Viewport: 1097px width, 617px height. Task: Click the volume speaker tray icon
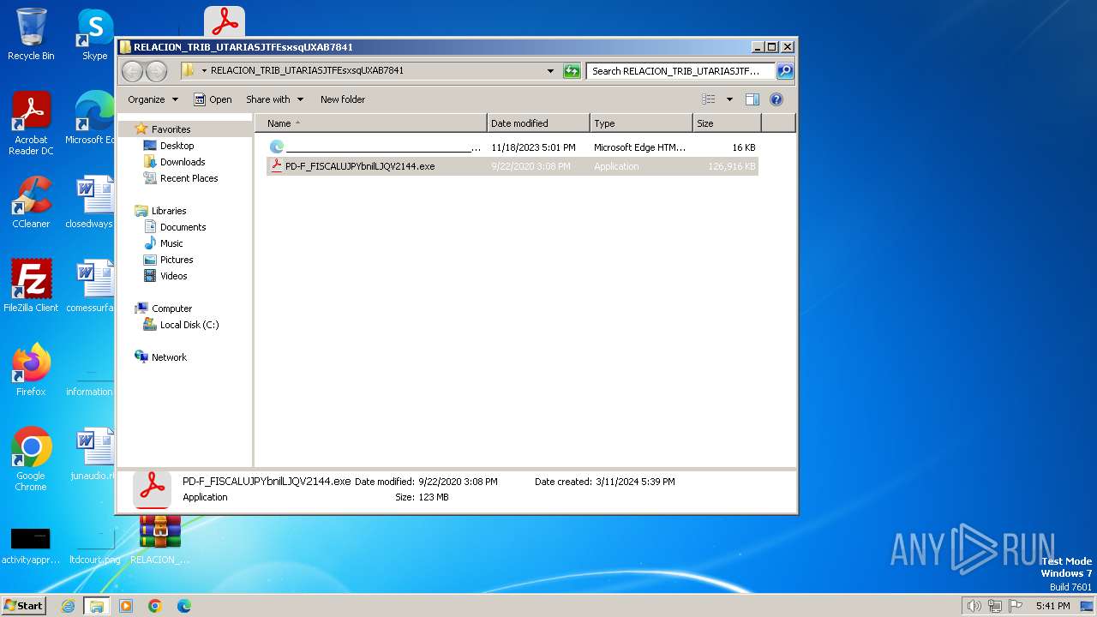(x=974, y=606)
